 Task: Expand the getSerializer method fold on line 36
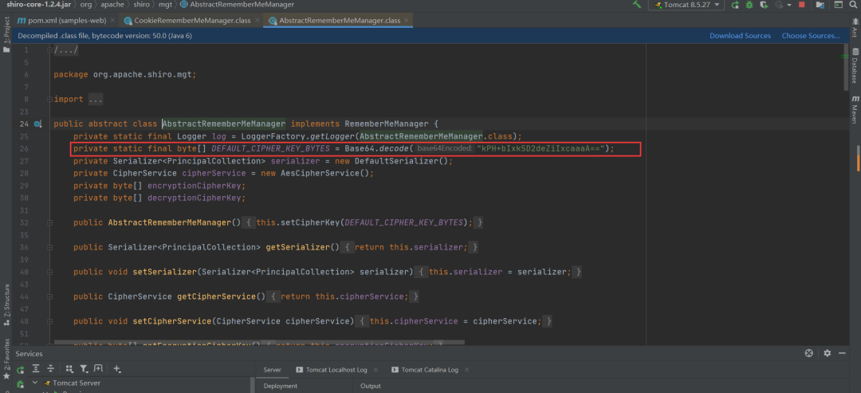pyautogui.click(x=50, y=248)
